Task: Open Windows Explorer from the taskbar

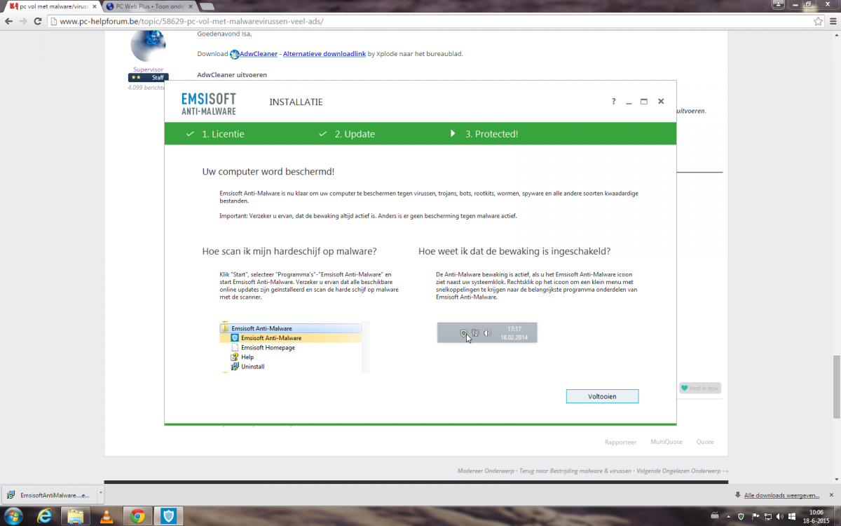Action: point(76,516)
